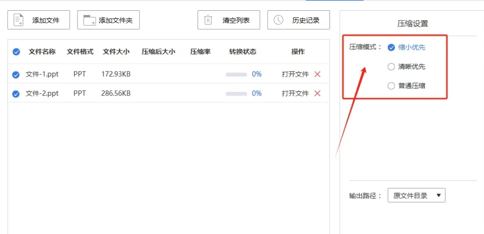The height and width of the screenshot is (234, 484).
Task: Click the PPT format cell of 文件-1.ppt
Action: click(80, 74)
